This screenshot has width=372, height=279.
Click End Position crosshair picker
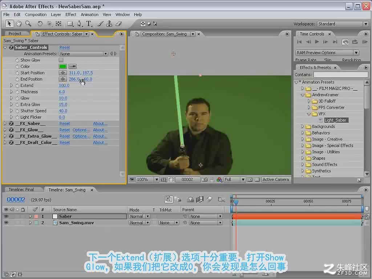click(x=62, y=79)
